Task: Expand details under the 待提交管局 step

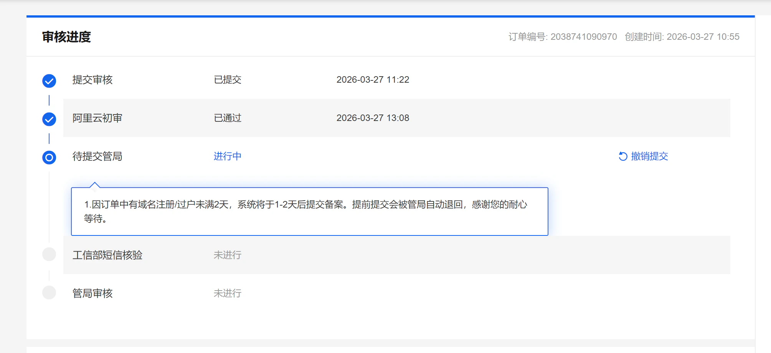Action: (x=97, y=156)
